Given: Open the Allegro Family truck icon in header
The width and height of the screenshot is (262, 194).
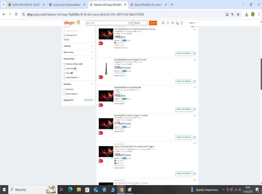Looking at the screenshot, I should [163, 23].
